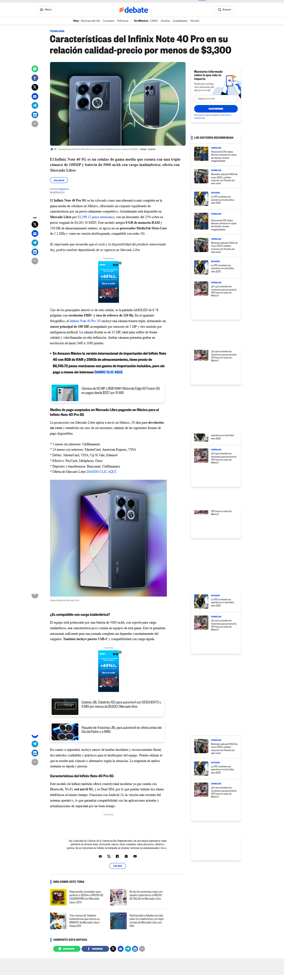The image size is (284, 975).
Task: Expand more sharing options plus icon
Action: coord(35,124)
